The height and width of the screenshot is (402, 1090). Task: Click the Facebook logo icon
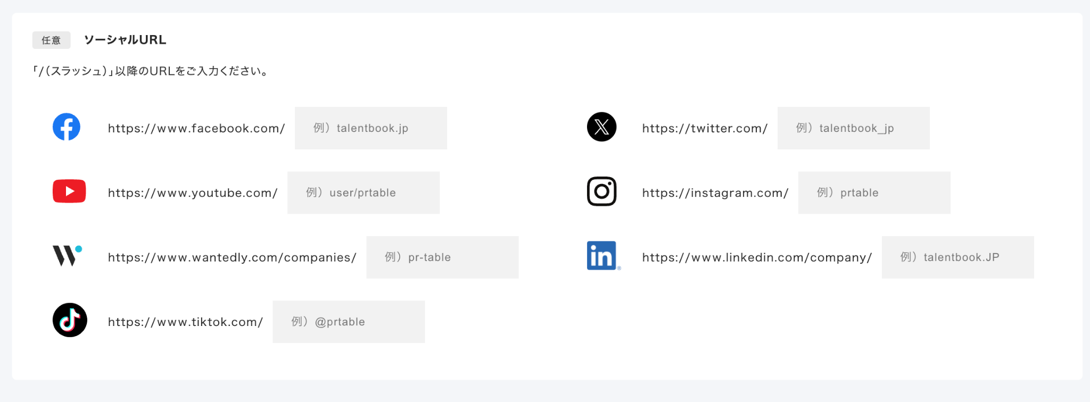(67, 127)
